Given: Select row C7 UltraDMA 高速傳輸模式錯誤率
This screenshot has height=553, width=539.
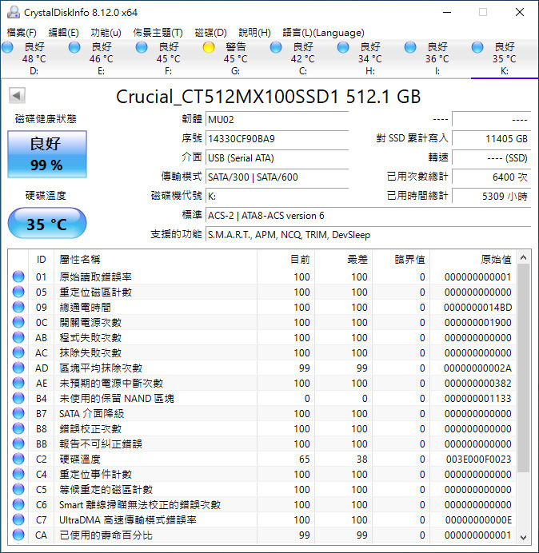Looking at the screenshot, I should [262, 520].
